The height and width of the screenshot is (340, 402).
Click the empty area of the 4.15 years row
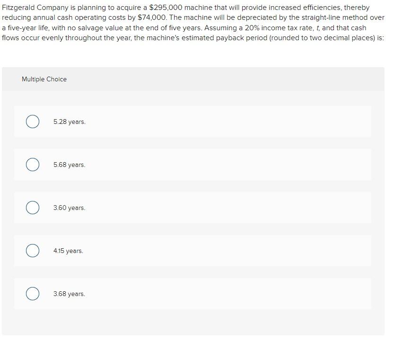tap(228, 251)
